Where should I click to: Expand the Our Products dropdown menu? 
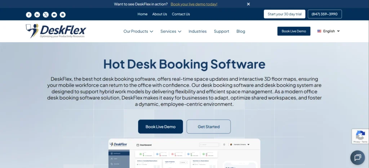(138, 31)
